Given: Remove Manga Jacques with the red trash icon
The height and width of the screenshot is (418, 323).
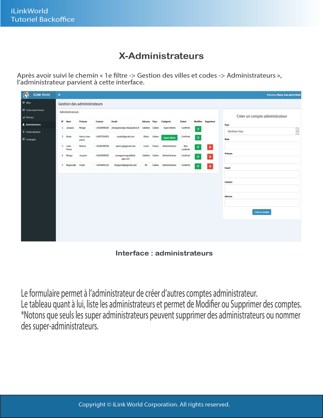Looking at the screenshot, I should [210, 157].
